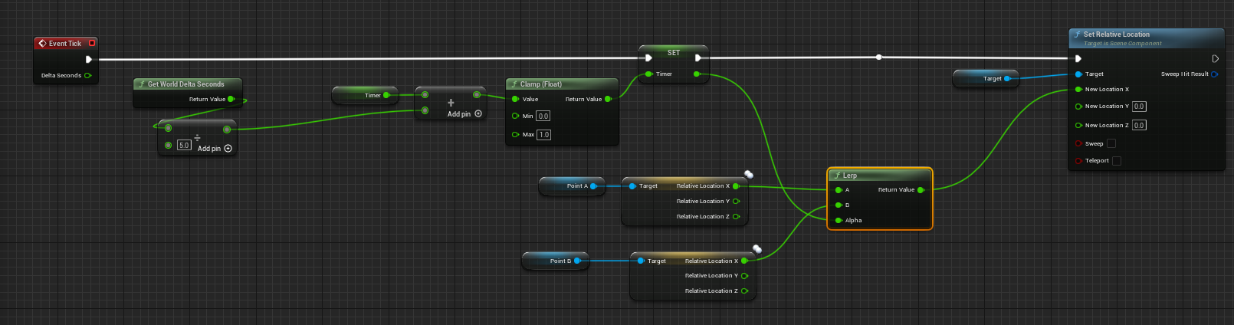Click Relative Location X pin for Point A
Screen dimensions: 1234x325
736,185
